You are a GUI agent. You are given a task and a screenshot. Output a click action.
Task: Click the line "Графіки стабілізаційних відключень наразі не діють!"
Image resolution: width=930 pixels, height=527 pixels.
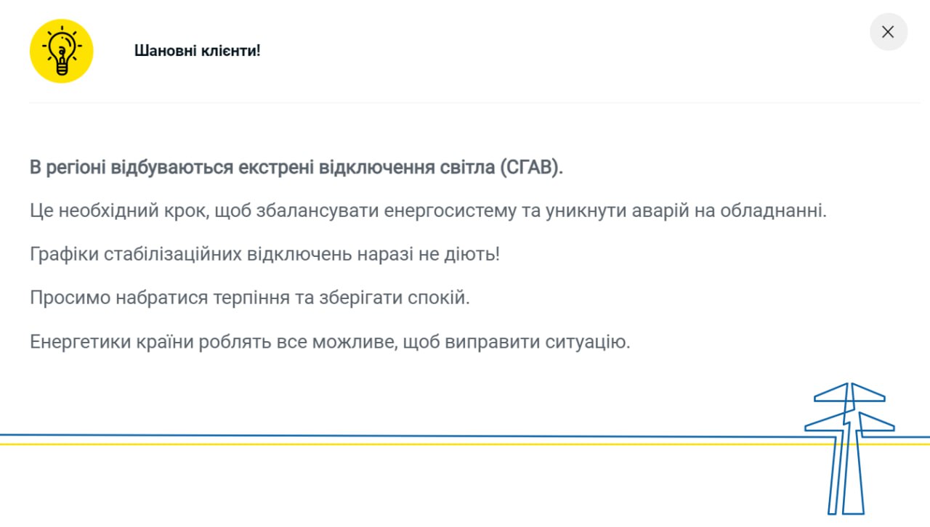pos(265,255)
